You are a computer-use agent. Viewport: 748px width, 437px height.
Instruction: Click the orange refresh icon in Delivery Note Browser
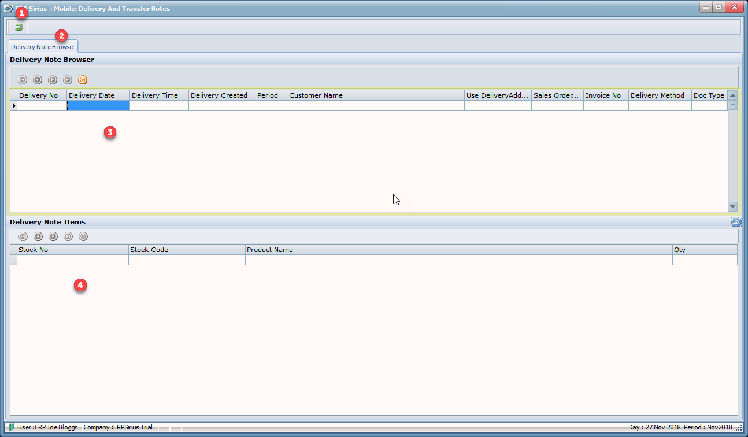(83, 80)
